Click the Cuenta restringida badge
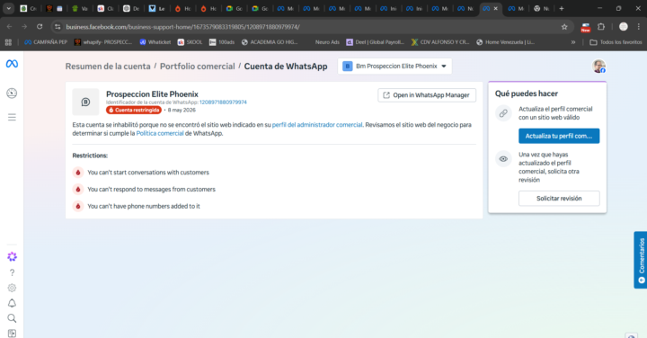This screenshot has height=338, width=647. pyautogui.click(x=134, y=111)
